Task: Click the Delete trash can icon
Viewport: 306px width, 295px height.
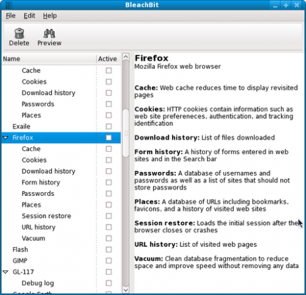Action: click(x=19, y=34)
